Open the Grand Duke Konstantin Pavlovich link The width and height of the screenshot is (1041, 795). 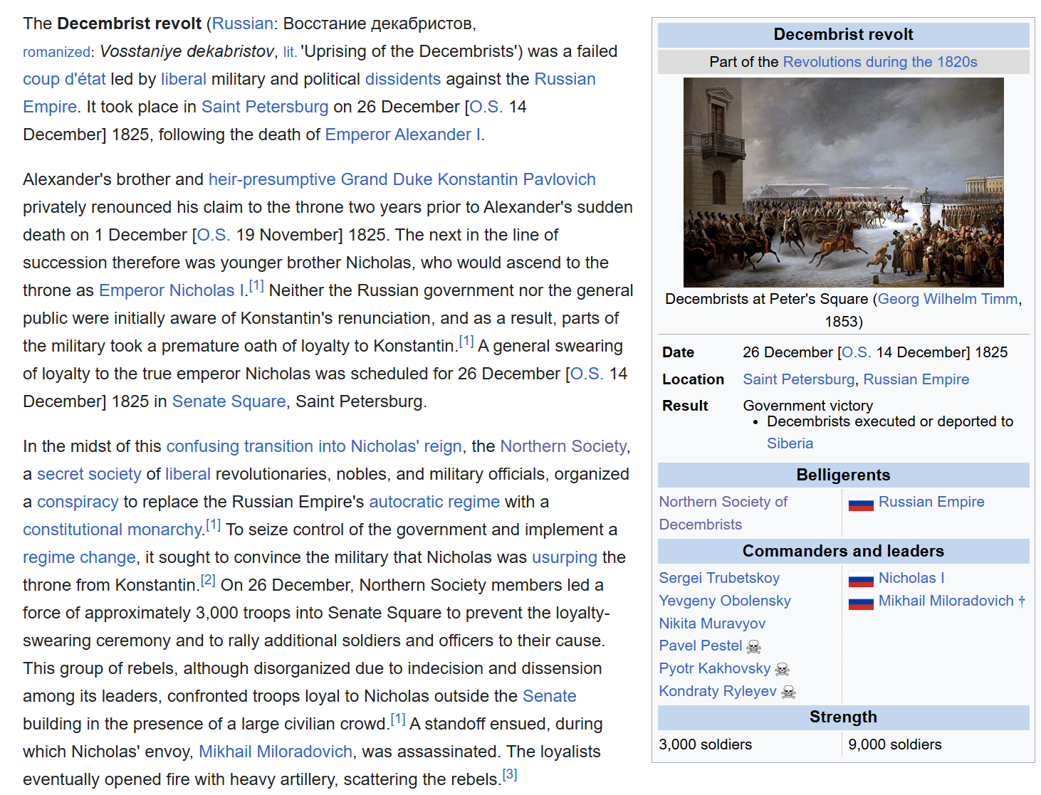pyautogui.click(x=469, y=179)
